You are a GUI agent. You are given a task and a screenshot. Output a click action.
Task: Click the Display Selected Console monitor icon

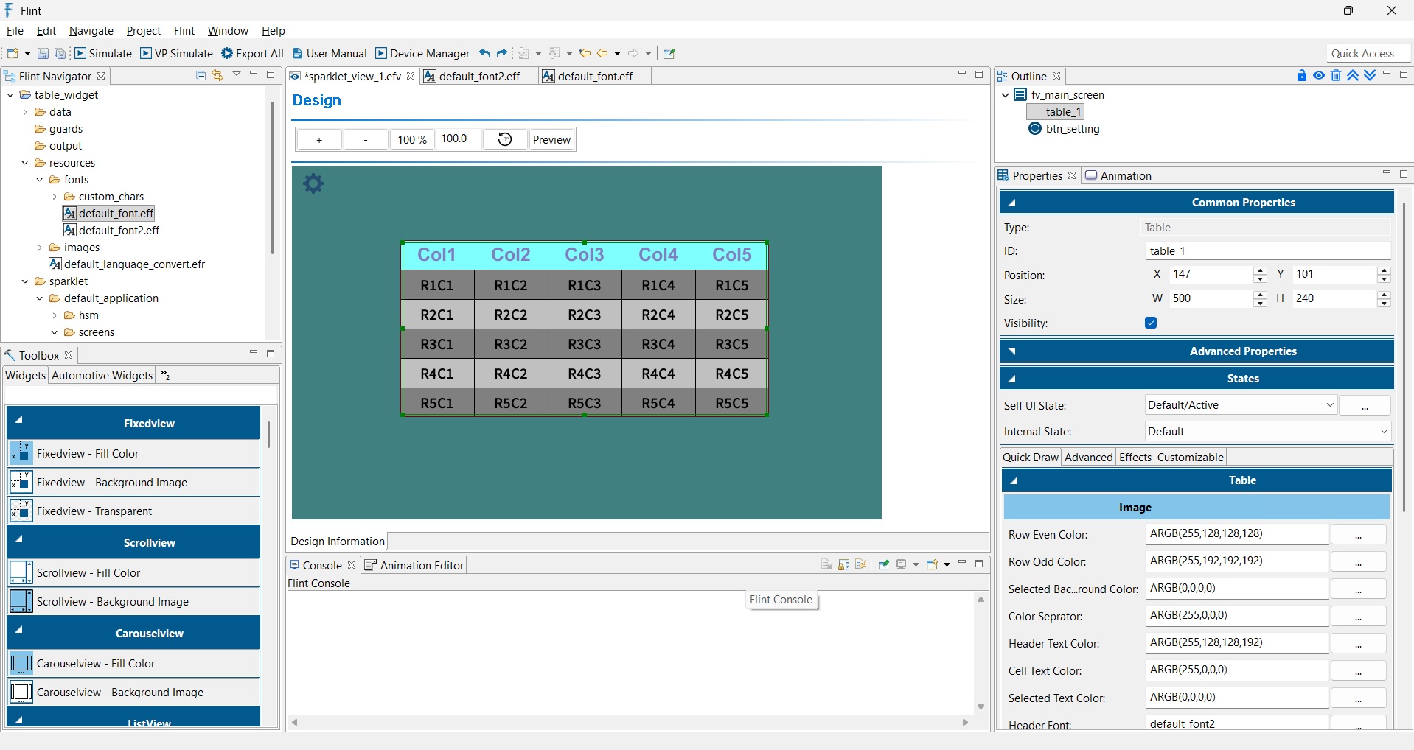coord(901,565)
